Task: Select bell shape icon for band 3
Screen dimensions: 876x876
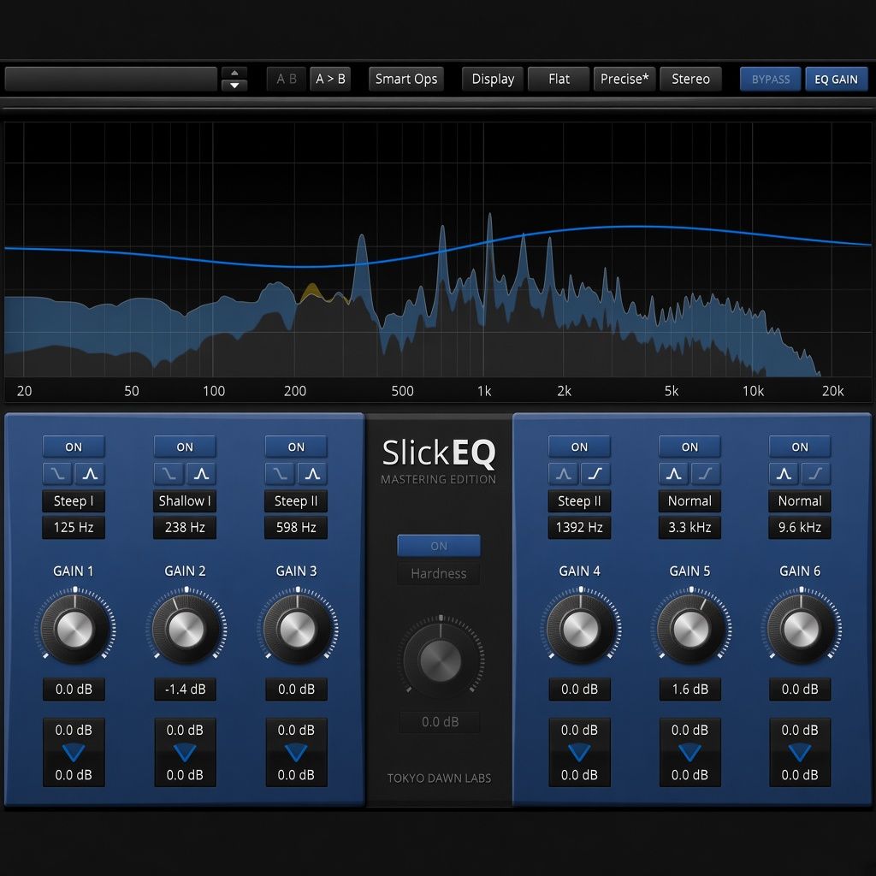Action: [312, 474]
